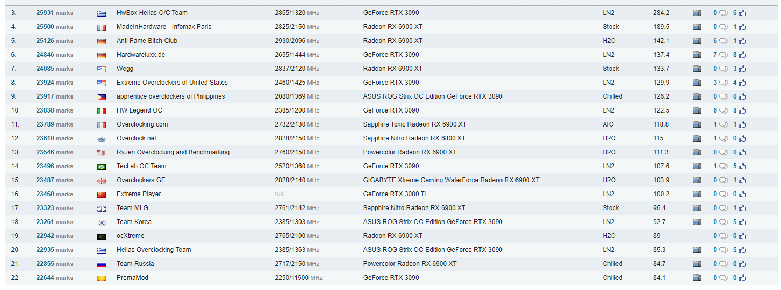Click AIO cooling cell in Overclocking.com row
The height and width of the screenshot is (290, 781).
click(608, 124)
